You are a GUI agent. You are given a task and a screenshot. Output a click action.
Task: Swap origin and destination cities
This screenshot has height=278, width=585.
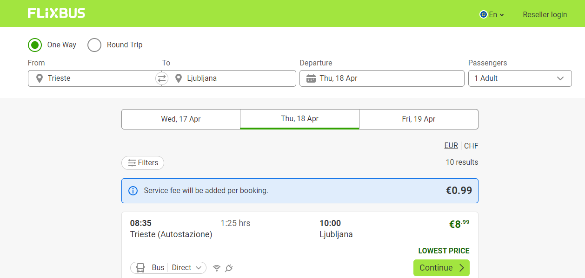tap(162, 78)
